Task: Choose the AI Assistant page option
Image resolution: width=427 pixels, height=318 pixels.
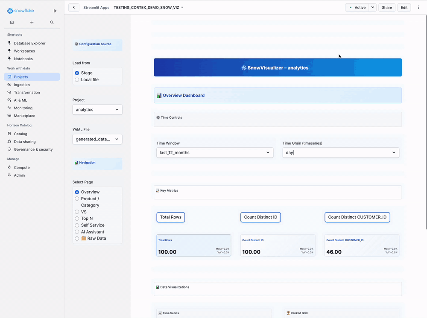Action: click(x=77, y=232)
